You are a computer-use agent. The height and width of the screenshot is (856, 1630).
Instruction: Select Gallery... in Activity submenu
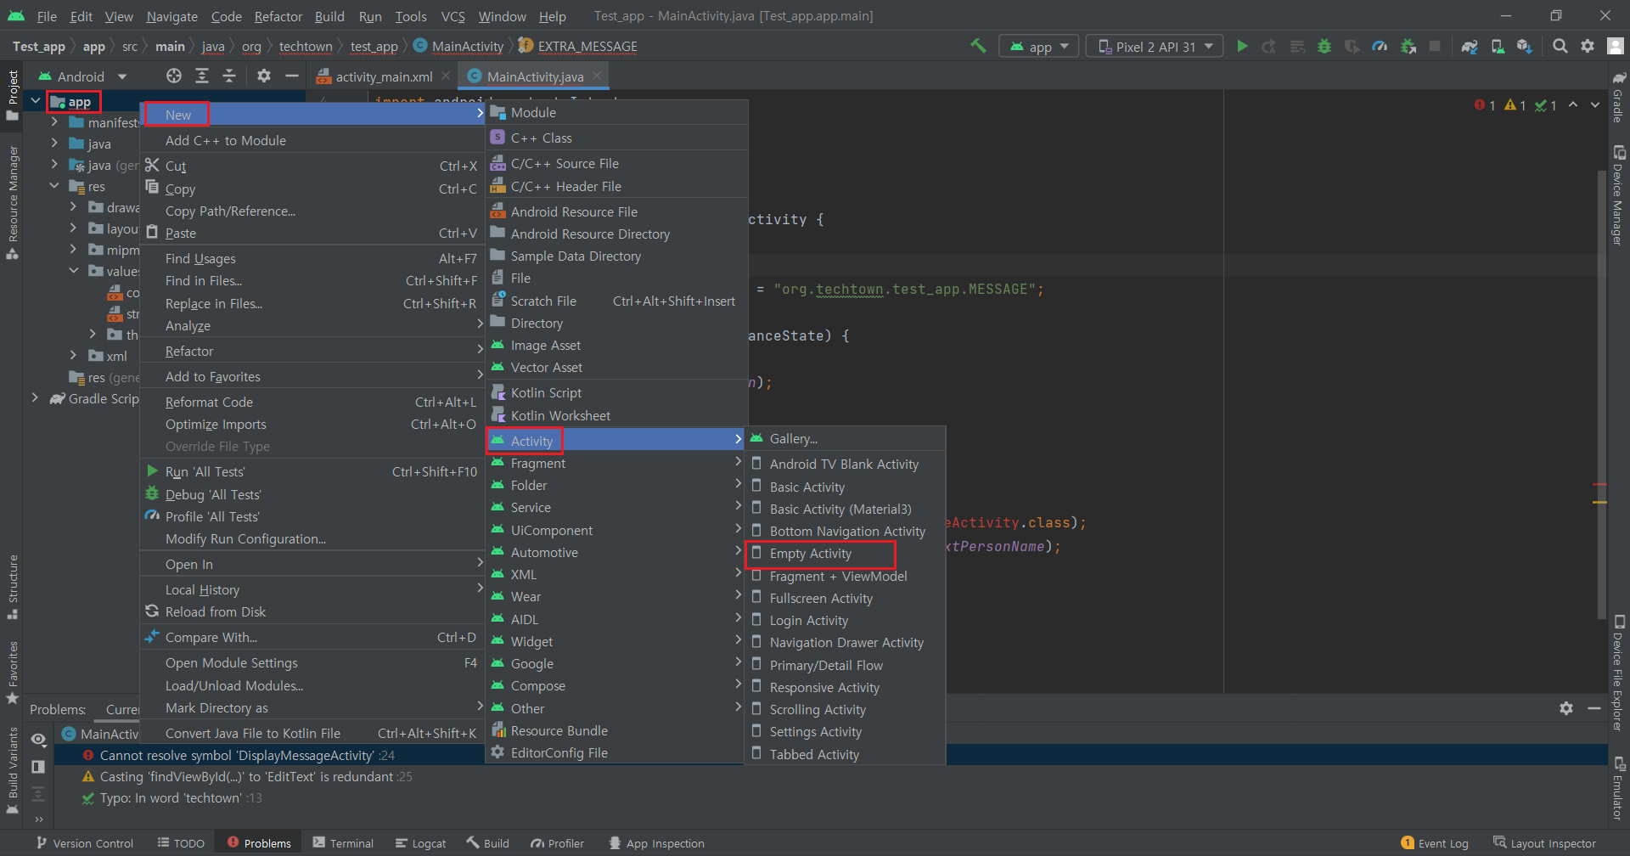tap(794, 439)
